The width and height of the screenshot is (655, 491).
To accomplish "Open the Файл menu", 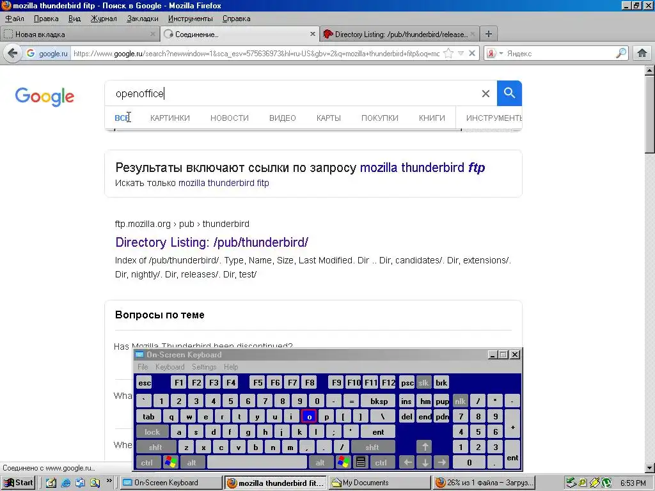I will [15, 19].
